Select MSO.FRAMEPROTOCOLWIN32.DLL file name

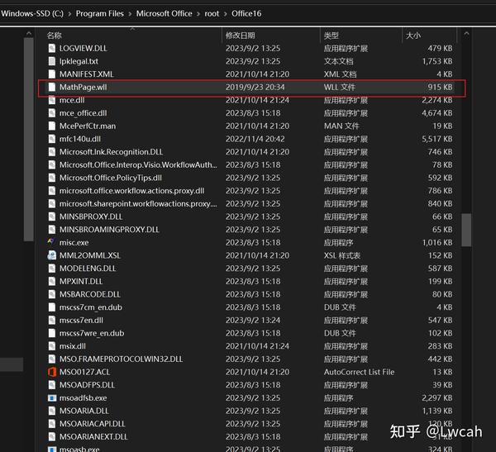(122, 359)
